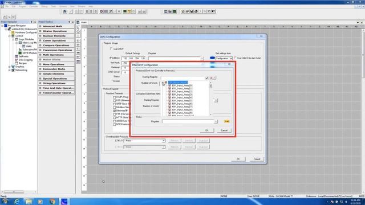Click OK in the LAN1 Configuration dialog
This screenshot has width=365, height=205.
238,159
